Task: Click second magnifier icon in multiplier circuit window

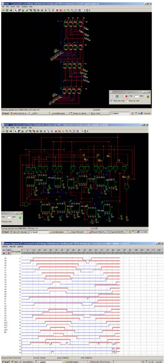Action: click(x=70, y=131)
